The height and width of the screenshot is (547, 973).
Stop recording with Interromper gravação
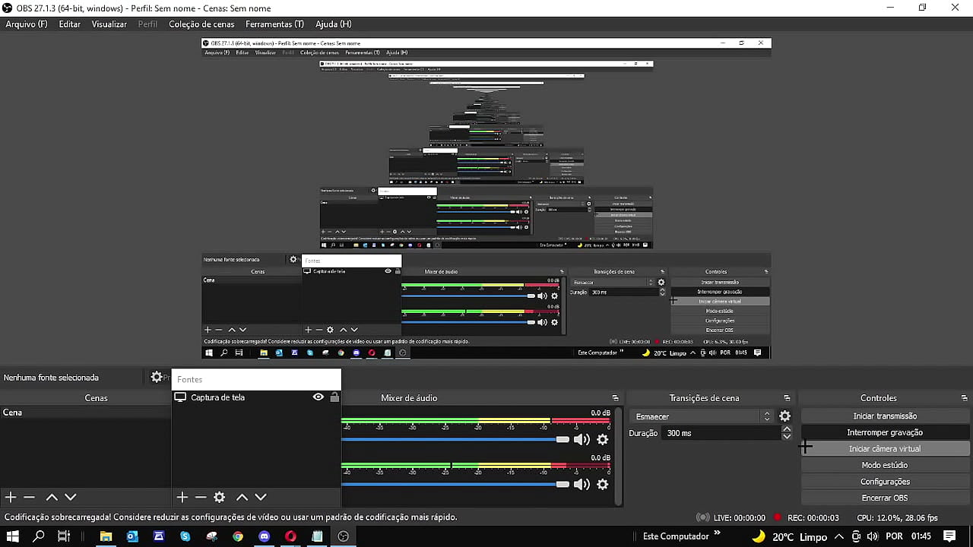pos(885,432)
